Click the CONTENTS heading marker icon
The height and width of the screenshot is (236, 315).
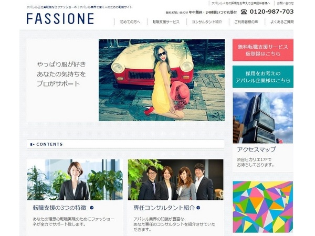[x=32, y=144]
